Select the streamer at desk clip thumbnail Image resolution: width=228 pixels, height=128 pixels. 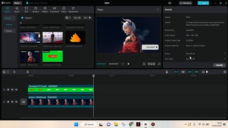[30, 37]
